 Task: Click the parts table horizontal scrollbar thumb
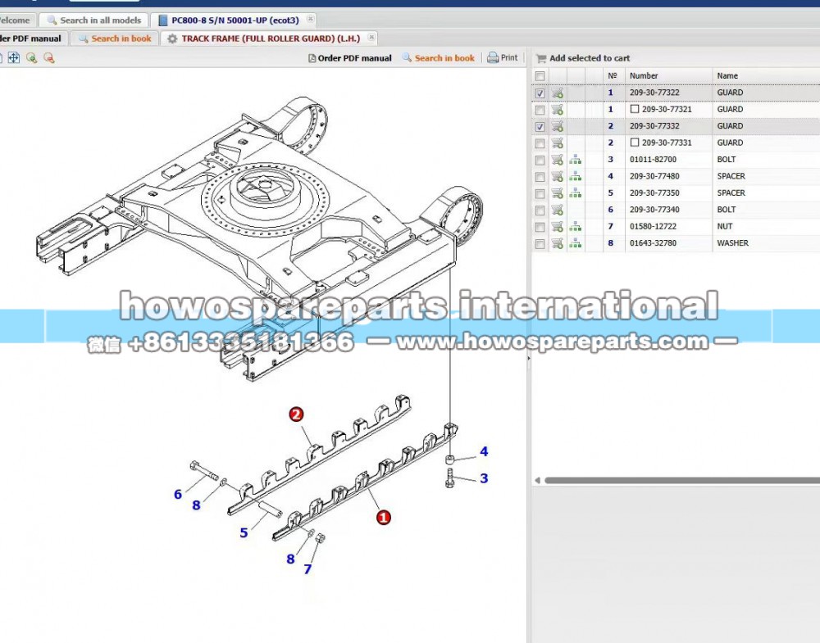[682, 481]
